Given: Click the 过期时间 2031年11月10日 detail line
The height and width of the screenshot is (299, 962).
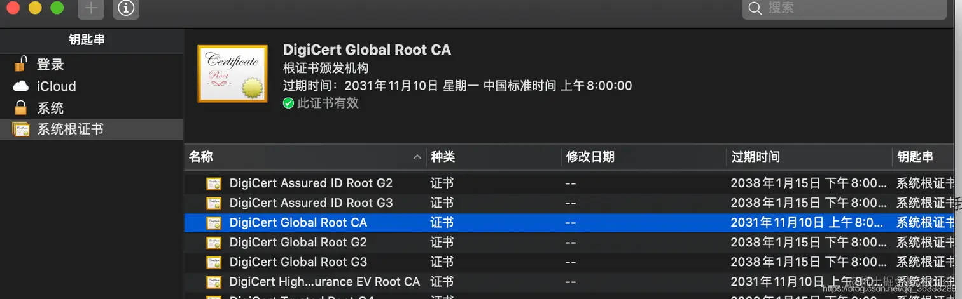Looking at the screenshot, I should (x=457, y=86).
